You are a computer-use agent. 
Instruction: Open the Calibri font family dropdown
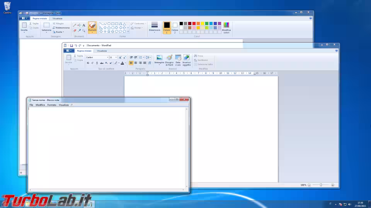(x=107, y=57)
